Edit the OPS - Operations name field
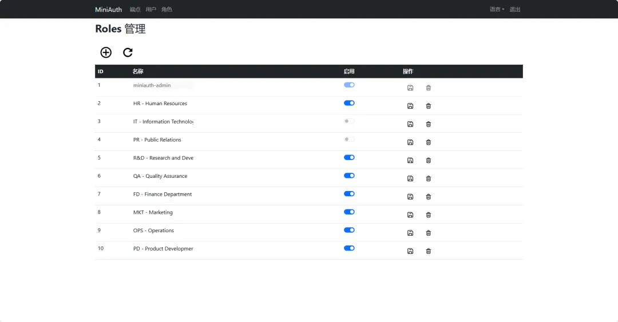The image size is (618, 322). [x=163, y=230]
